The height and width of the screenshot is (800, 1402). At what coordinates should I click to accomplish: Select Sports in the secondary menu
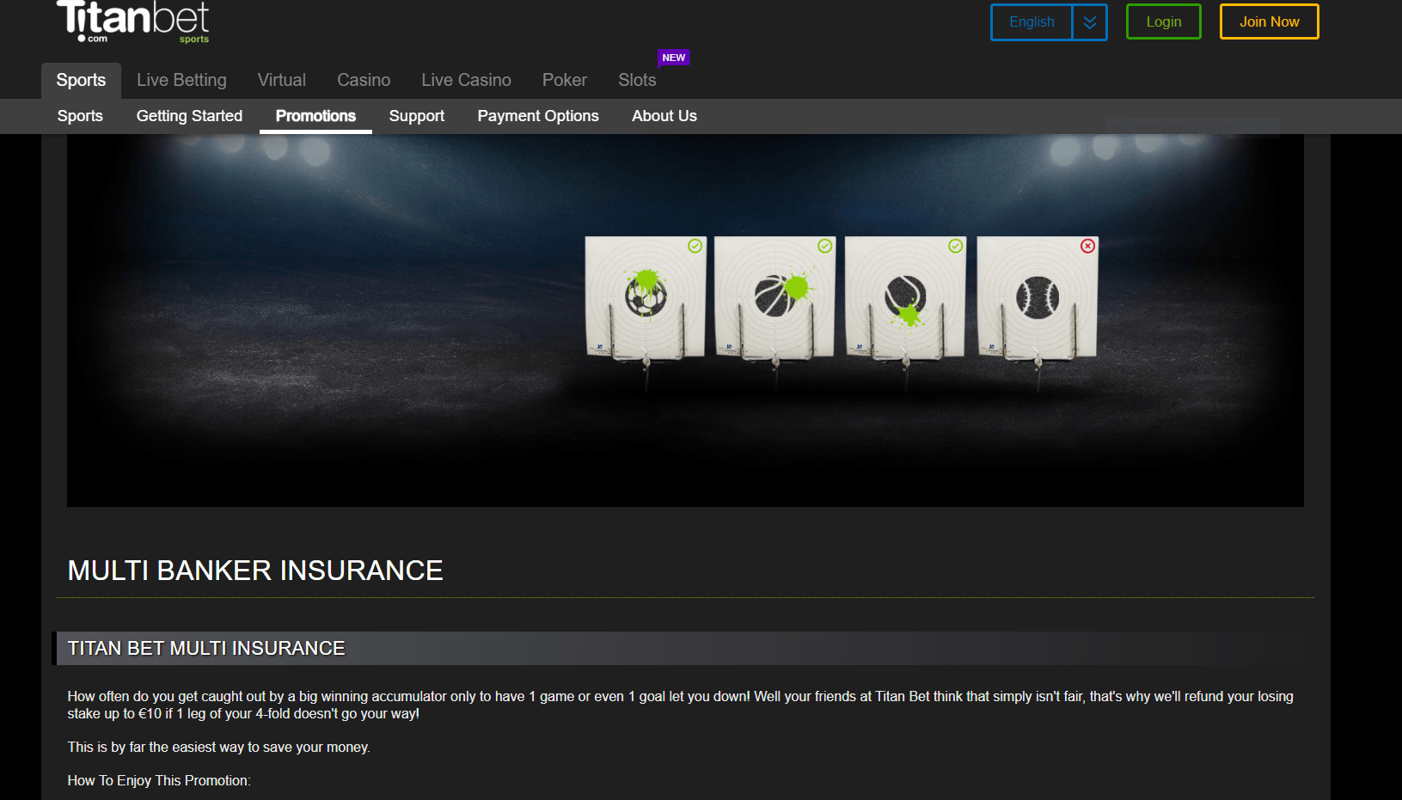[x=80, y=116]
